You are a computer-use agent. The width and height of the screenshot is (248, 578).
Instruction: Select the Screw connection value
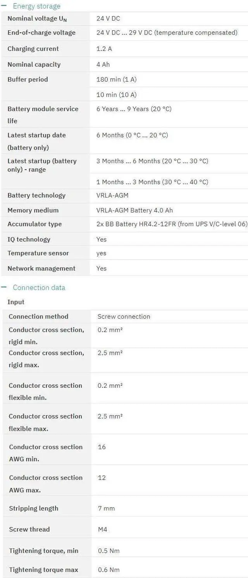click(x=124, y=316)
